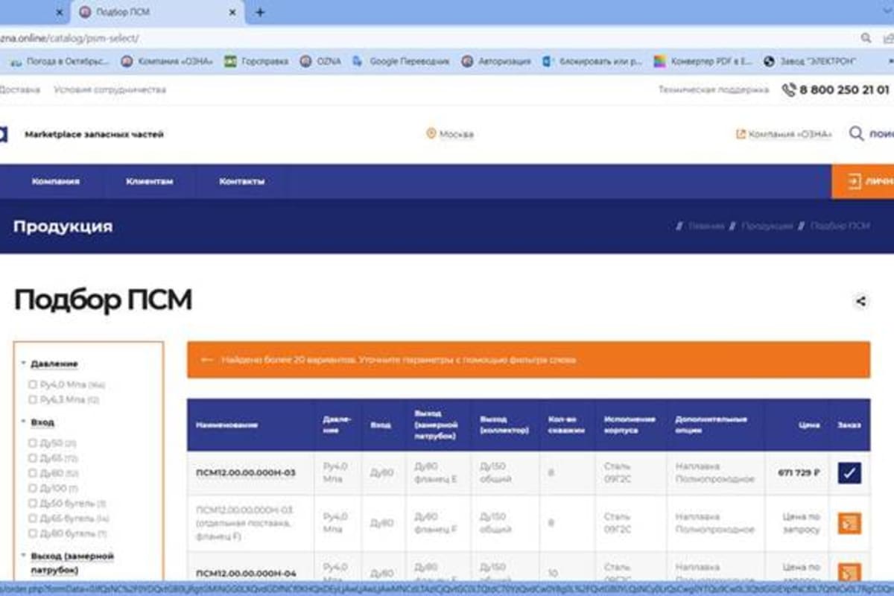Viewport: 894px width, 596px height.
Task: Open Компания «ОЗНА» external link in header
Action: tap(784, 135)
